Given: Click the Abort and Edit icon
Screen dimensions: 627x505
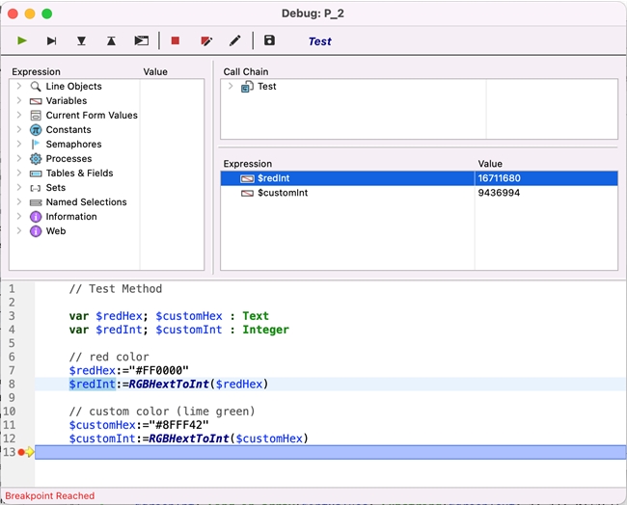Looking at the screenshot, I should tap(205, 40).
